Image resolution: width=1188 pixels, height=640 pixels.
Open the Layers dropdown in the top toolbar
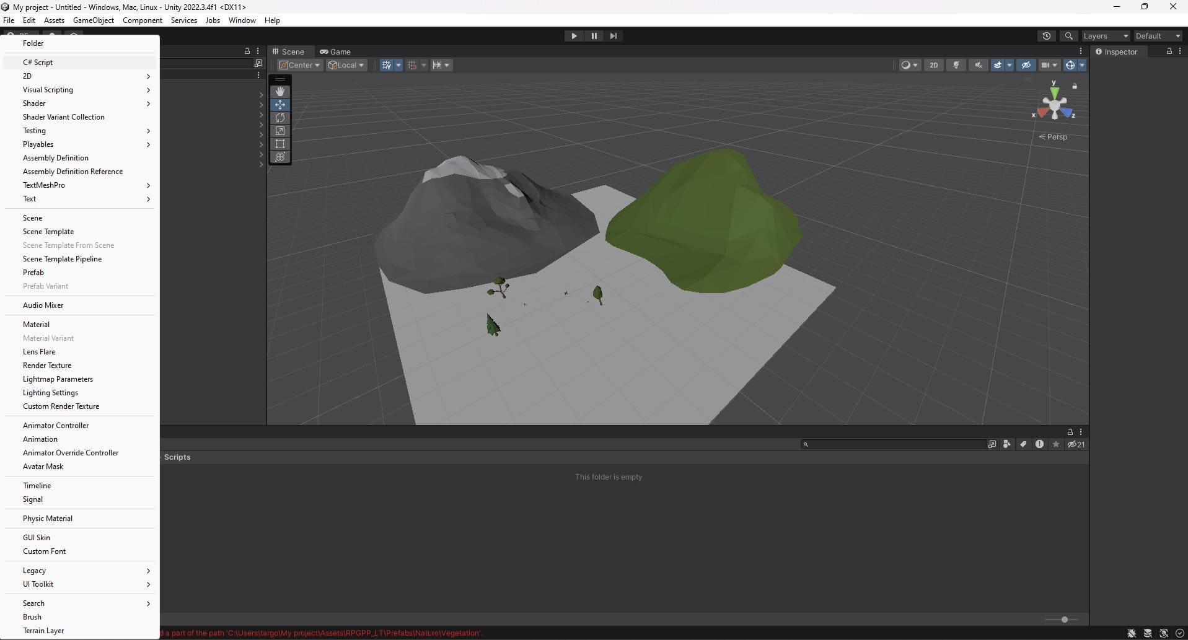pos(1105,36)
